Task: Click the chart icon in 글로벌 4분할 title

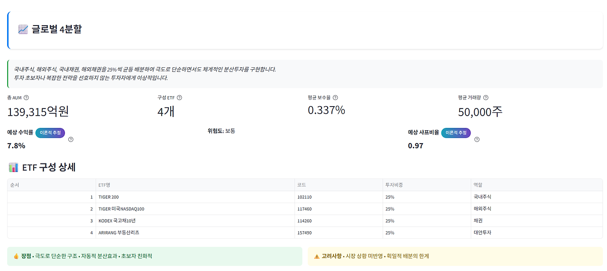Action: [23, 29]
